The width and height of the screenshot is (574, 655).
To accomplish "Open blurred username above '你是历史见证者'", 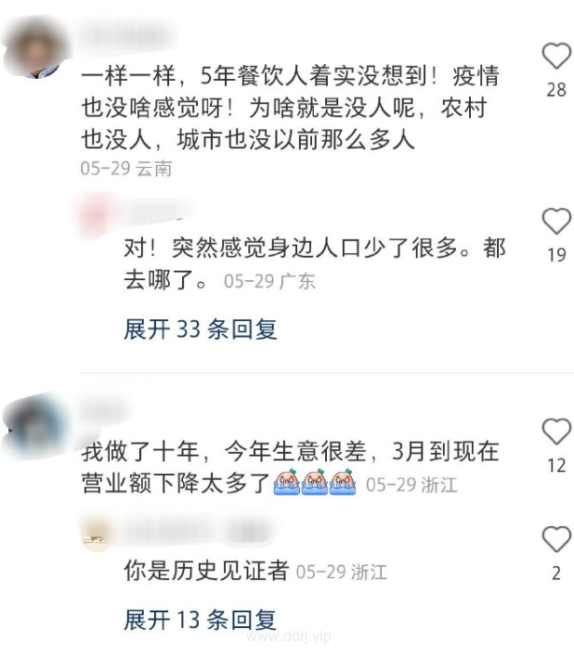I will coord(197,533).
